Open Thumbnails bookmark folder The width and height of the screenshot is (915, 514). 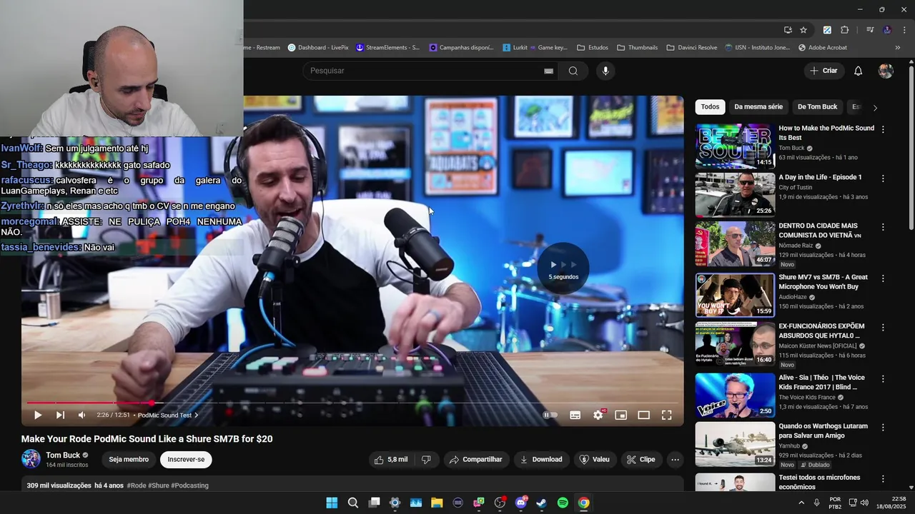[x=638, y=48]
